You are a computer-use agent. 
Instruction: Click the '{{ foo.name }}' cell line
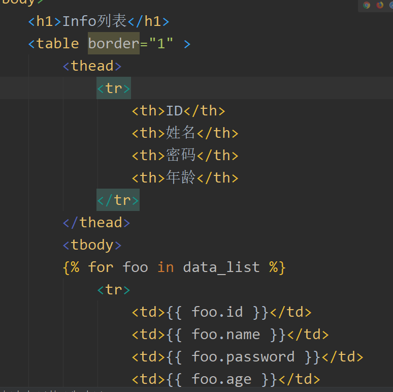pyautogui.click(x=230, y=335)
